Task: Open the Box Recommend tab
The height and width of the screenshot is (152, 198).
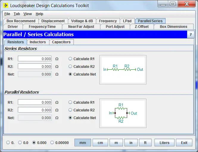Action: point(21,21)
